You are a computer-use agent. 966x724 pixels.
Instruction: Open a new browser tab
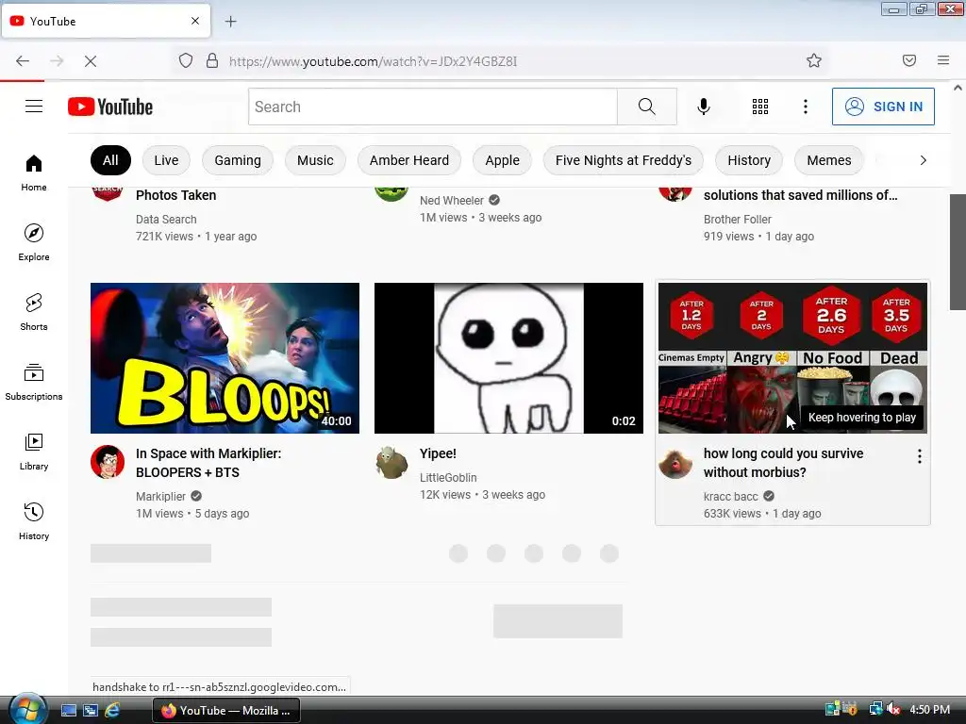point(230,22)
